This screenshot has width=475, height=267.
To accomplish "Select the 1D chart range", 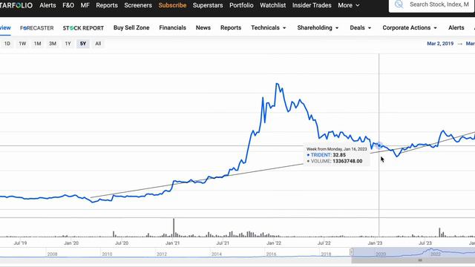I will [7, 44].
